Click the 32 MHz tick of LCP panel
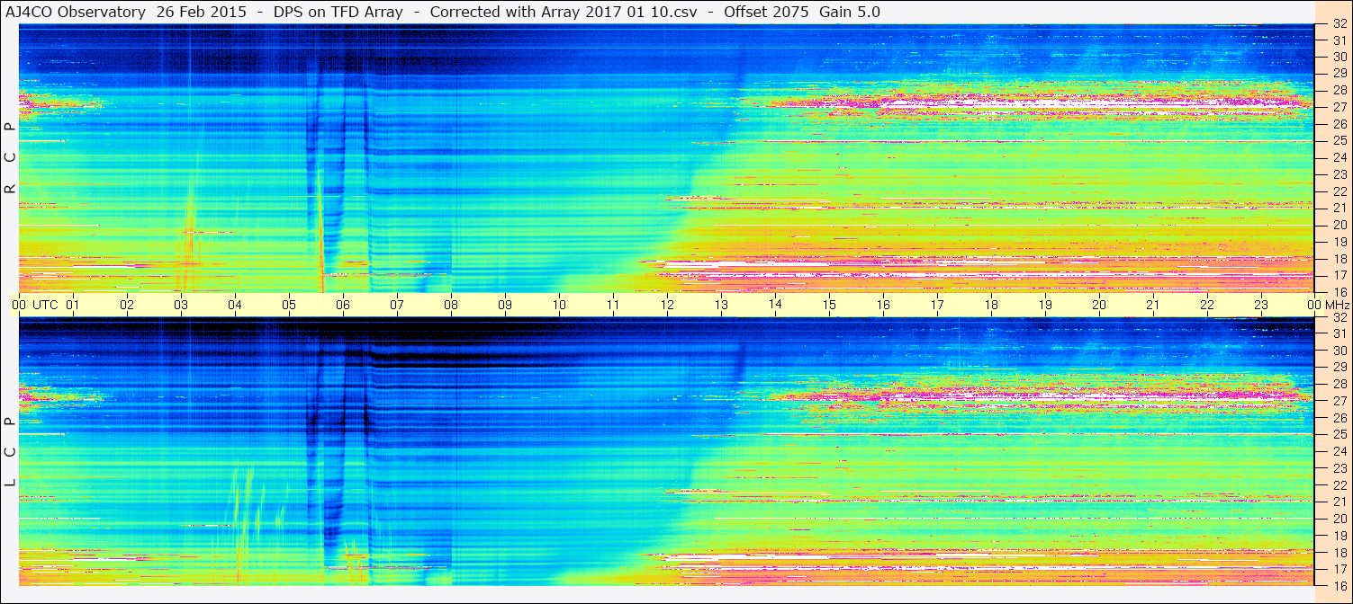The width and height of the screenshot is (1353, 604). tap(1339, 317)
